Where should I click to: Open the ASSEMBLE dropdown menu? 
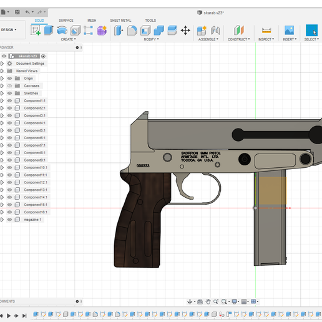coord(208,39)
